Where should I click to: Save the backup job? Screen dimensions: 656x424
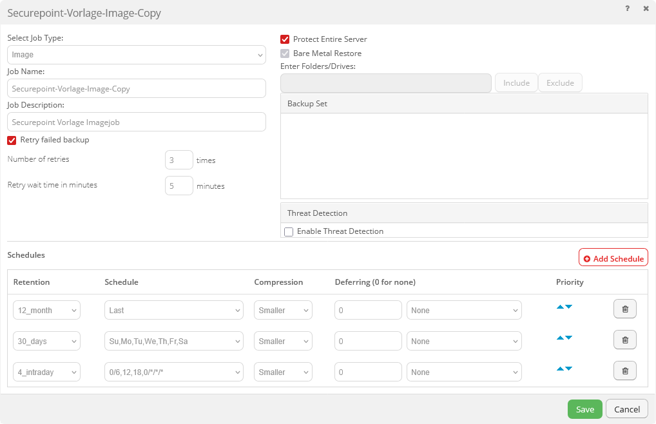point(584,409)
